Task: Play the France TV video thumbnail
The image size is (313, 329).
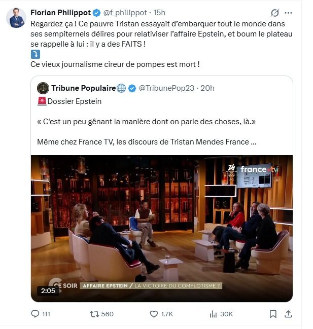Action: [x=162, y=228]
